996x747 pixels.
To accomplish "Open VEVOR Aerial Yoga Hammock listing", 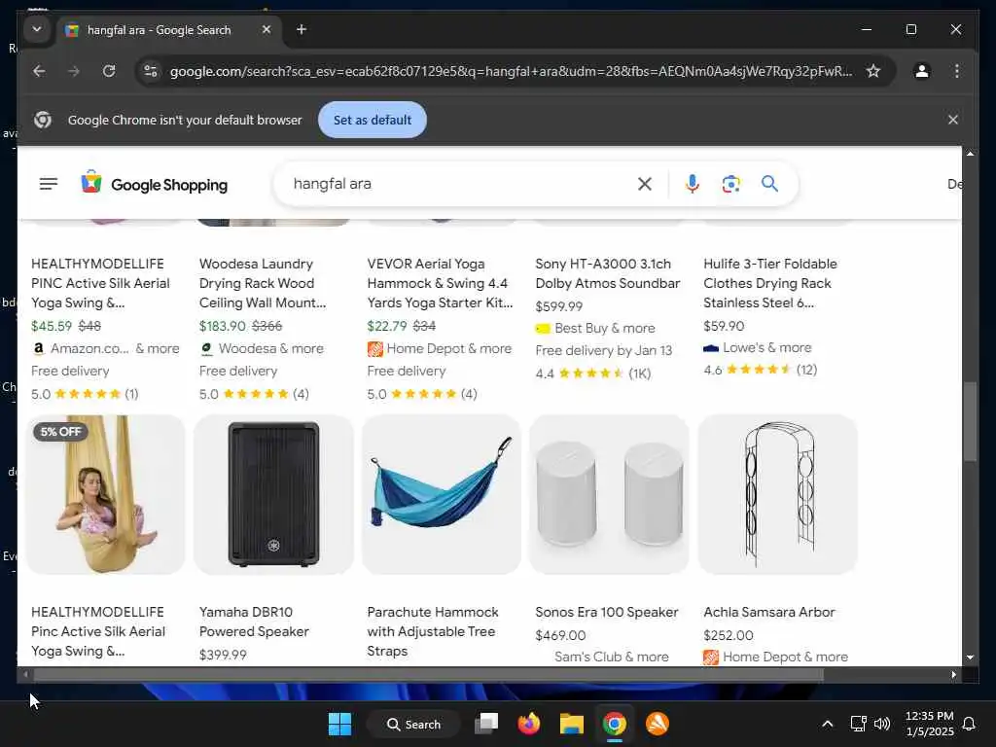I will (440, 283).
